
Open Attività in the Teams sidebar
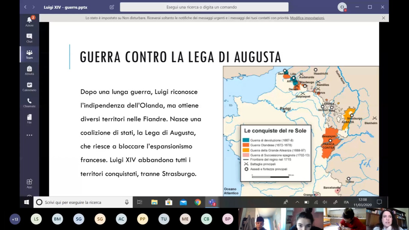coord(29,70)
